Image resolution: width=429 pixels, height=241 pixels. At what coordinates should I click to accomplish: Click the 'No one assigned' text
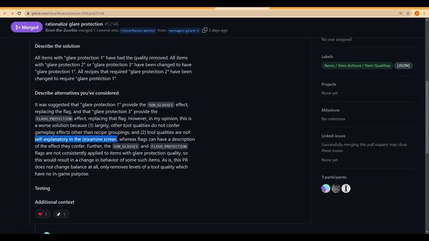336,39
